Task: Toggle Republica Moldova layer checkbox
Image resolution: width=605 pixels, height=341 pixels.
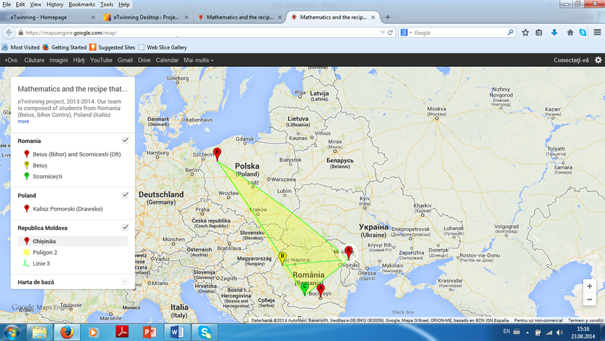Action: tap(125, 227)
